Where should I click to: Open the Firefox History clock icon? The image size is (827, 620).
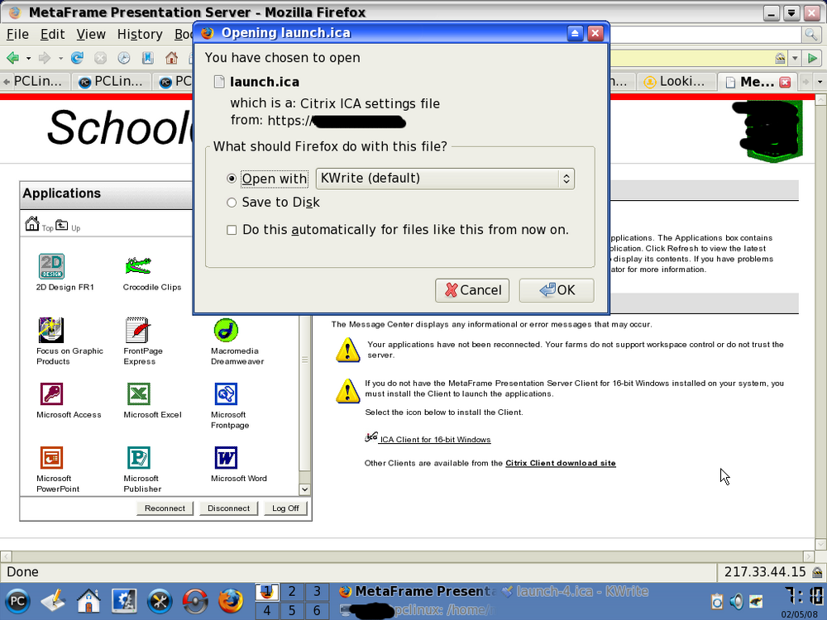[x=123, y=58]
